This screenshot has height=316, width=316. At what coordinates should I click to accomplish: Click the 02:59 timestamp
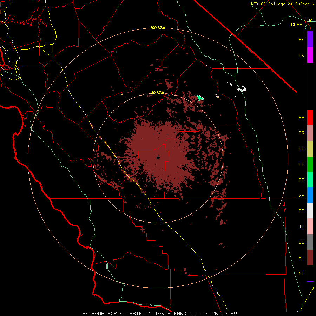click(229, 314)
